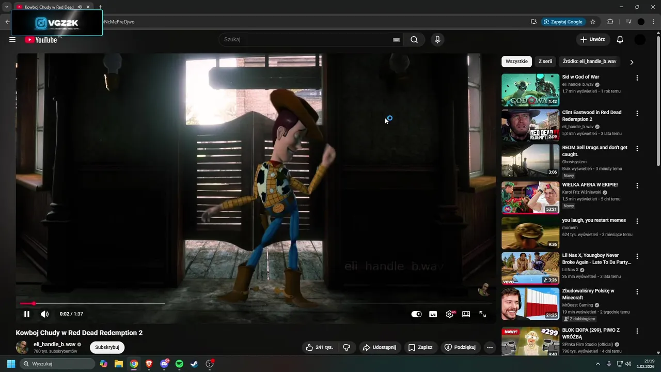Share the video via Udostępnij
Screen dimensions: 661x372
(x=379, y=347)
